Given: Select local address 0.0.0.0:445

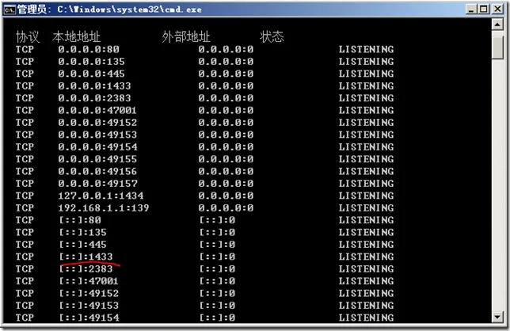Looking at the screenshot, I should pyautogui.click(x=91, y=74).
